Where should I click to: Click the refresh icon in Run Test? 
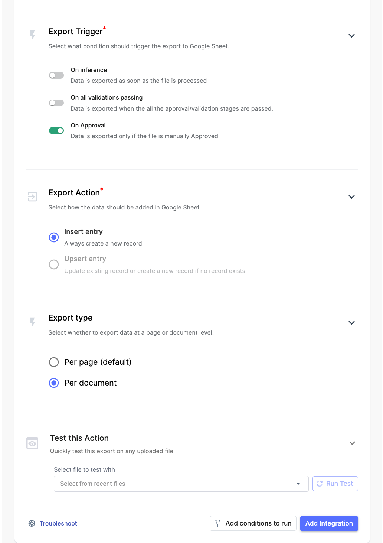pyautogui.click(x=320, y=484)
